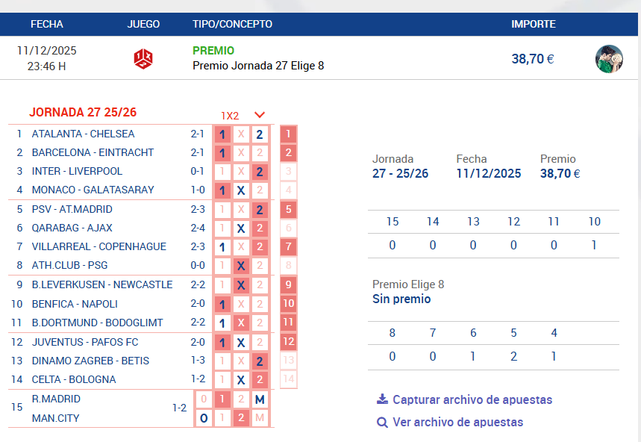Click the red match number 7 badge

click(x=288, y=247)
